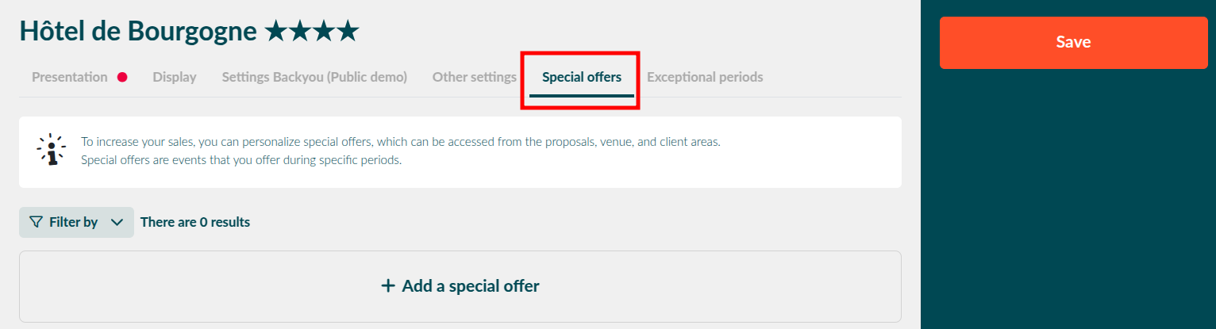Switch to the Display tab

pos(175,77)
